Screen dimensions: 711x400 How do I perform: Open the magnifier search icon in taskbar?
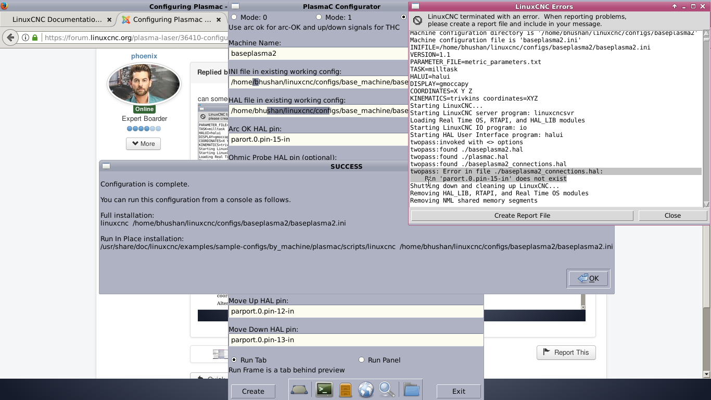pos(387,390)
